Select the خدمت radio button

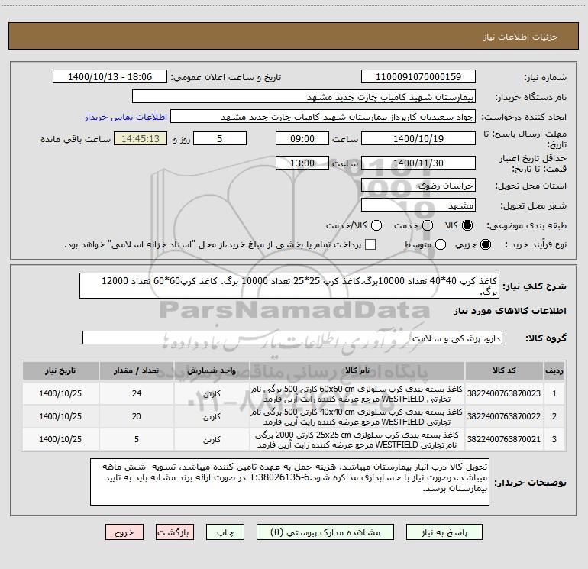tap(428, 225)
